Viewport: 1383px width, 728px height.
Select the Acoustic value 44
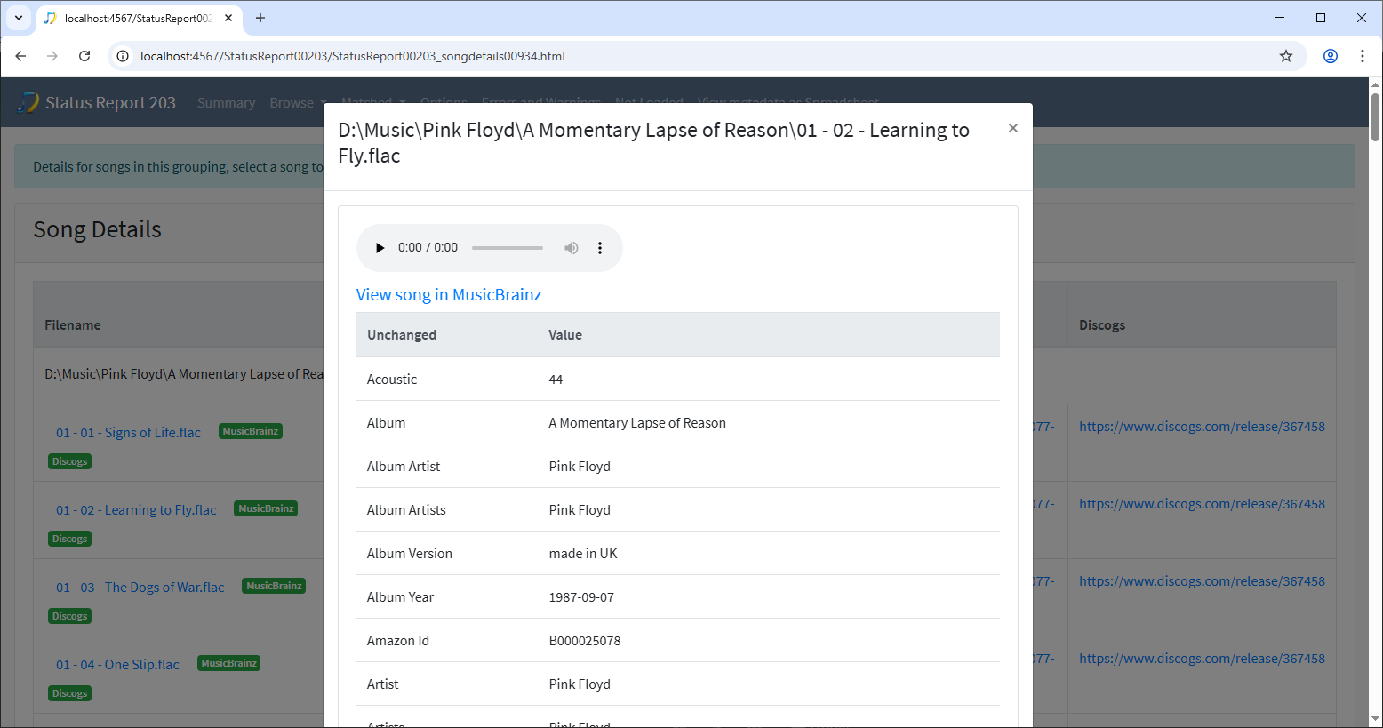[556, 380]
